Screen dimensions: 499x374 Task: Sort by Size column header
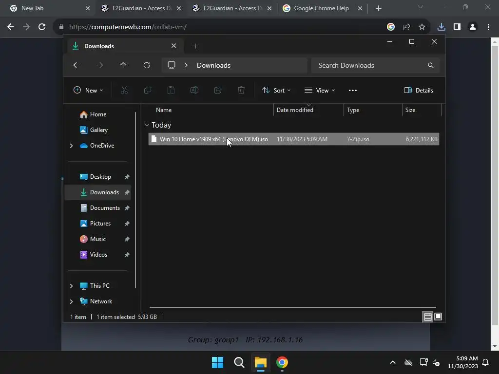[x=410, y=110]
